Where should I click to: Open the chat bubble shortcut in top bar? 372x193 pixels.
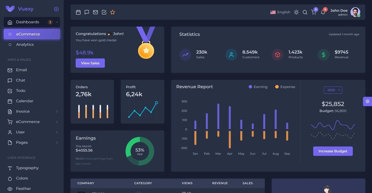click(87, 12)
